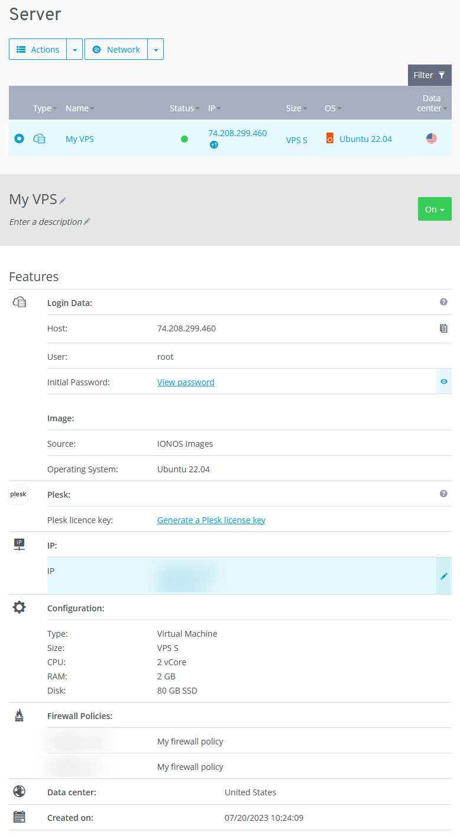The width and height of the screenshot is (460, 838).
Task: Open the OS column sort dropdown
Action: tap(340, 108)
